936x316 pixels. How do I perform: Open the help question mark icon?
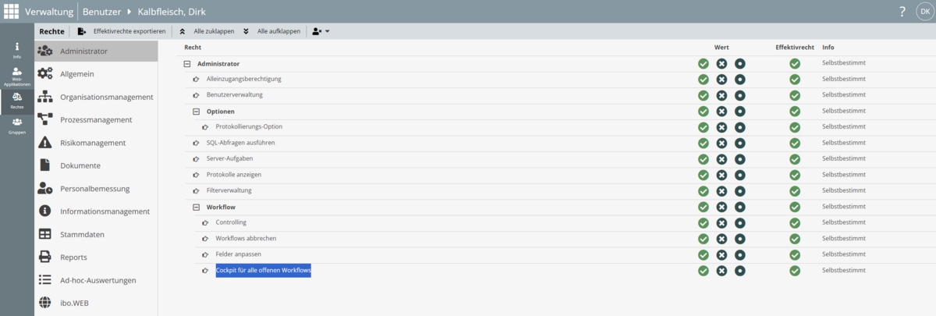coord(902,12)
